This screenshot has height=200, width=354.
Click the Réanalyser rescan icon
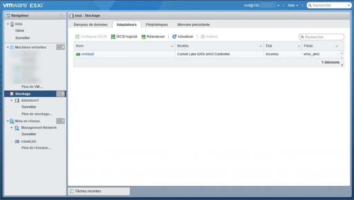coord(144,37)
